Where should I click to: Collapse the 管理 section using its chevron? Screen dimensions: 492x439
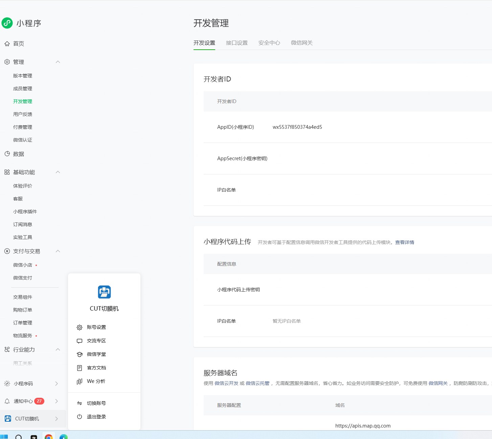(58, 62)
